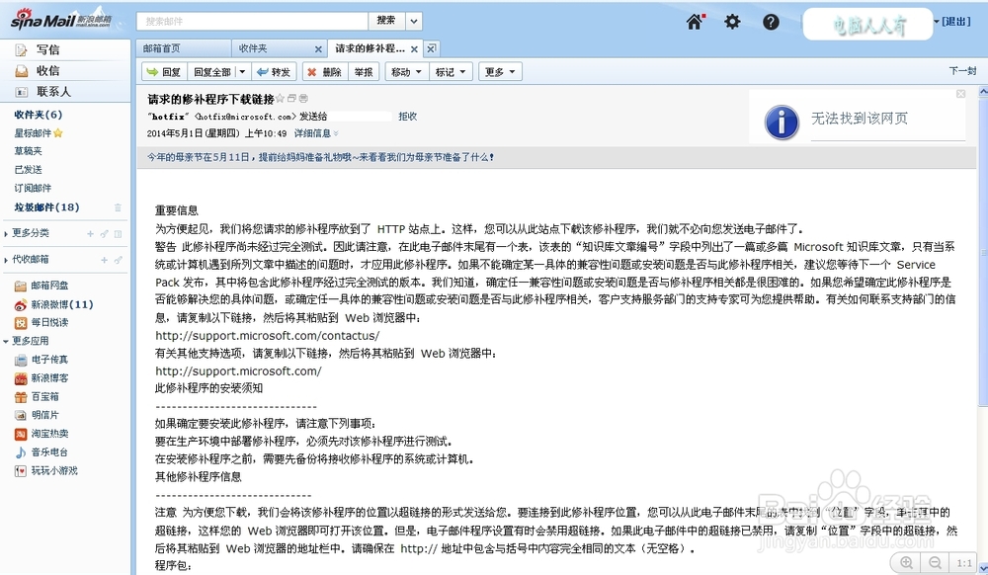Focus the 搜索邮件 search field
Image resolution: width=988 pixels, height=575 pixels.
(x=252, y=21)
